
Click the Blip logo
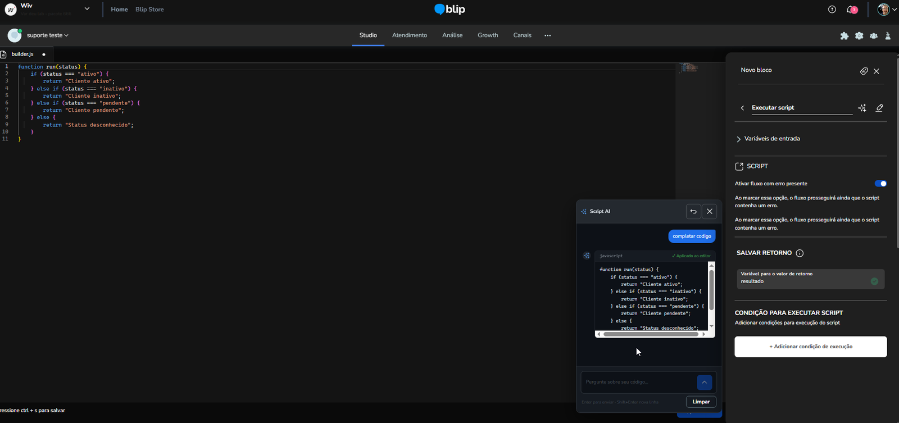click(x=449, y=10)
